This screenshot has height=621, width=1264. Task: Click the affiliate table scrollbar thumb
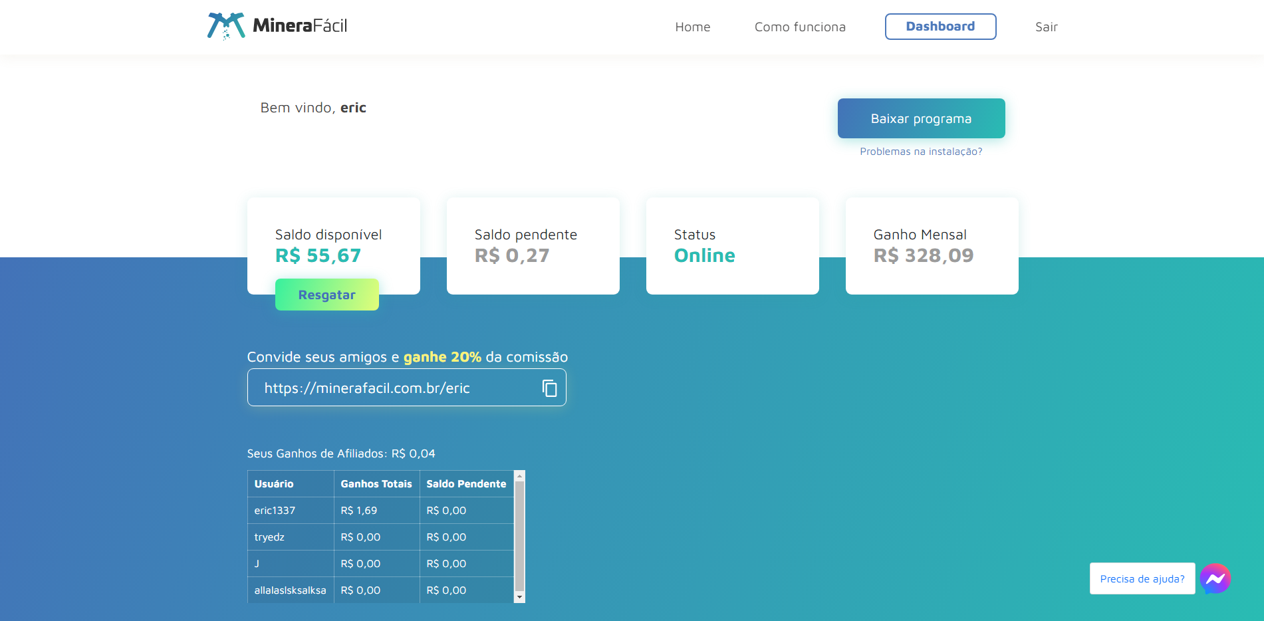pyautogui.click(x=520, y=537)
